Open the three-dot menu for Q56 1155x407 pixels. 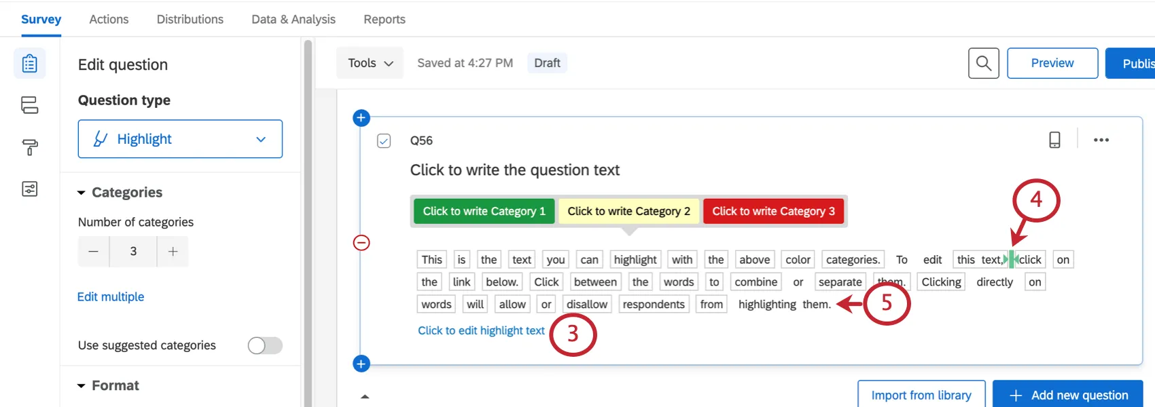(x=1101, y=140)
